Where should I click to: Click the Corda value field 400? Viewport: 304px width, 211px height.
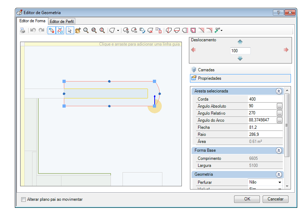point(265,99)
